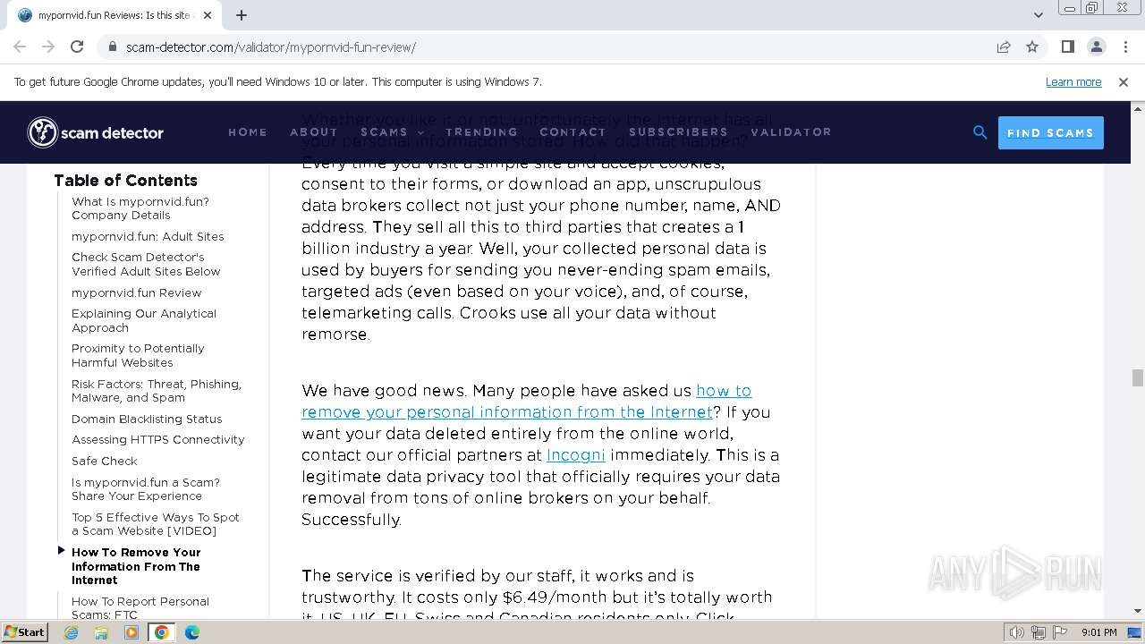Dismiss the Chrome update notification bar
The image size is (1145, 644).
coord(1124,81)
